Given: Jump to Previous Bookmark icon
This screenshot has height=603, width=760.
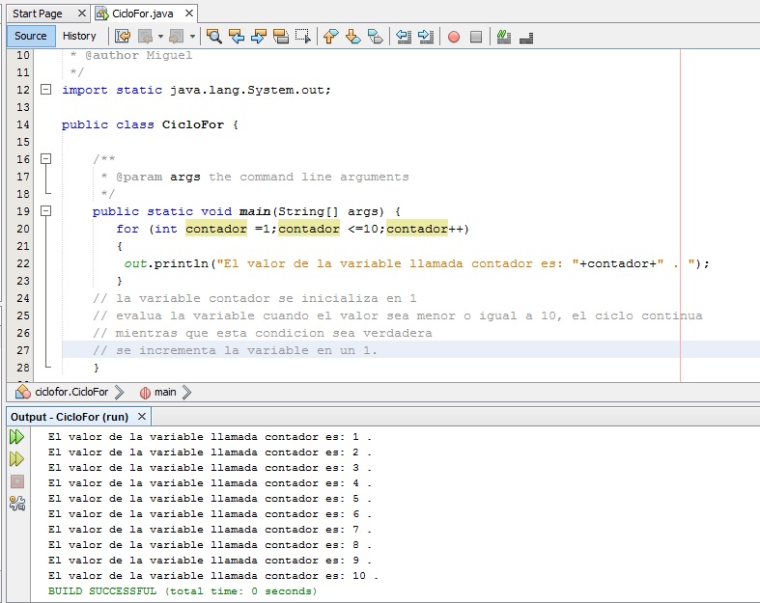Looking at the screenshot, I should click(x=331, y=37).
